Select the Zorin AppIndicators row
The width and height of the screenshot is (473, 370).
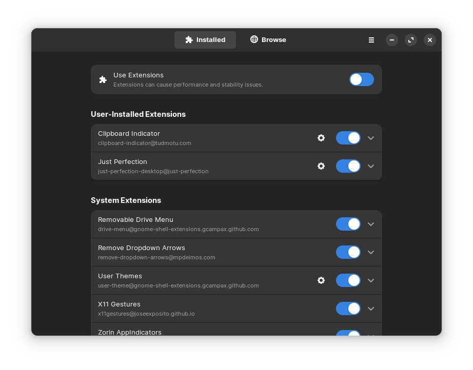click(236, 330)
